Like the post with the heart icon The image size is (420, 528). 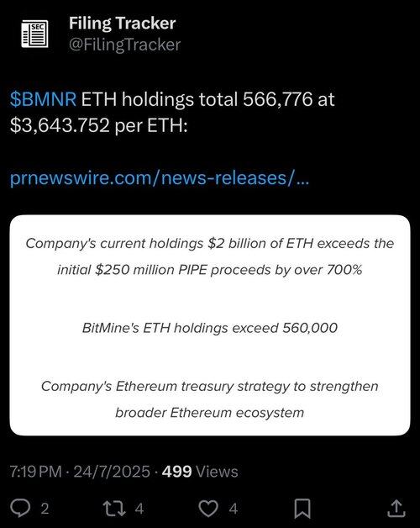(x=208, y=508)
